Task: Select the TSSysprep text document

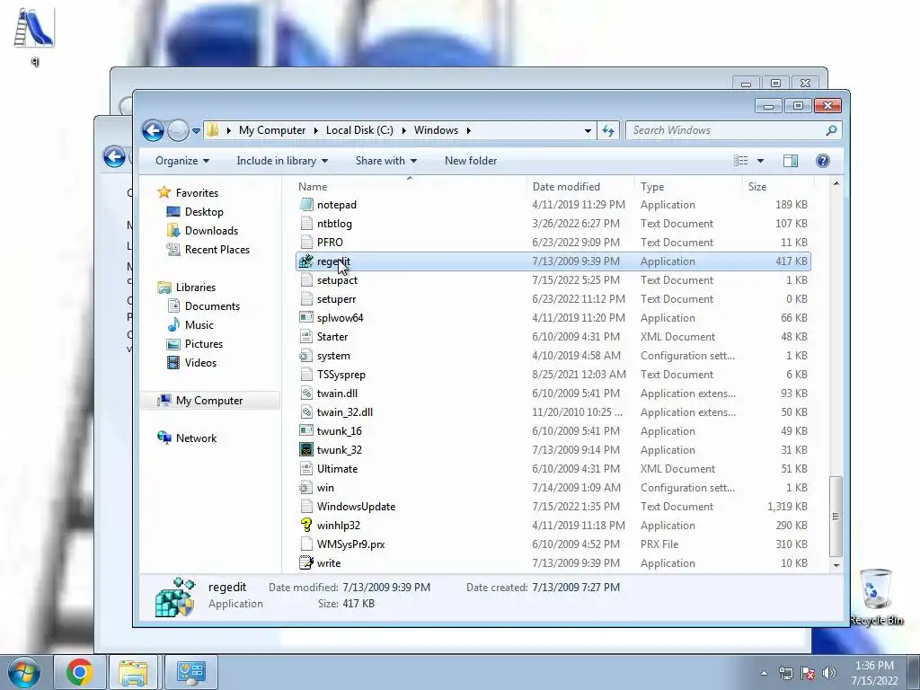Action: (x=341, y=375)
